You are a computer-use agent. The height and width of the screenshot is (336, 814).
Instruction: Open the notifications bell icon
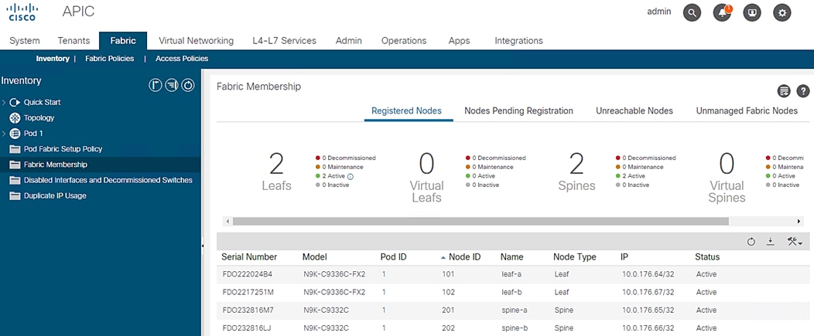click(722, 12)
